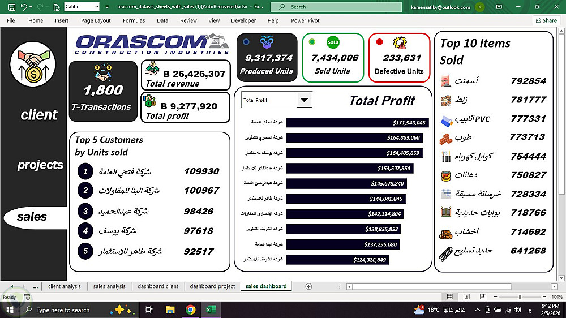
Task: Click the bricks icon next to 773713
Action: [x=446, y=139]
